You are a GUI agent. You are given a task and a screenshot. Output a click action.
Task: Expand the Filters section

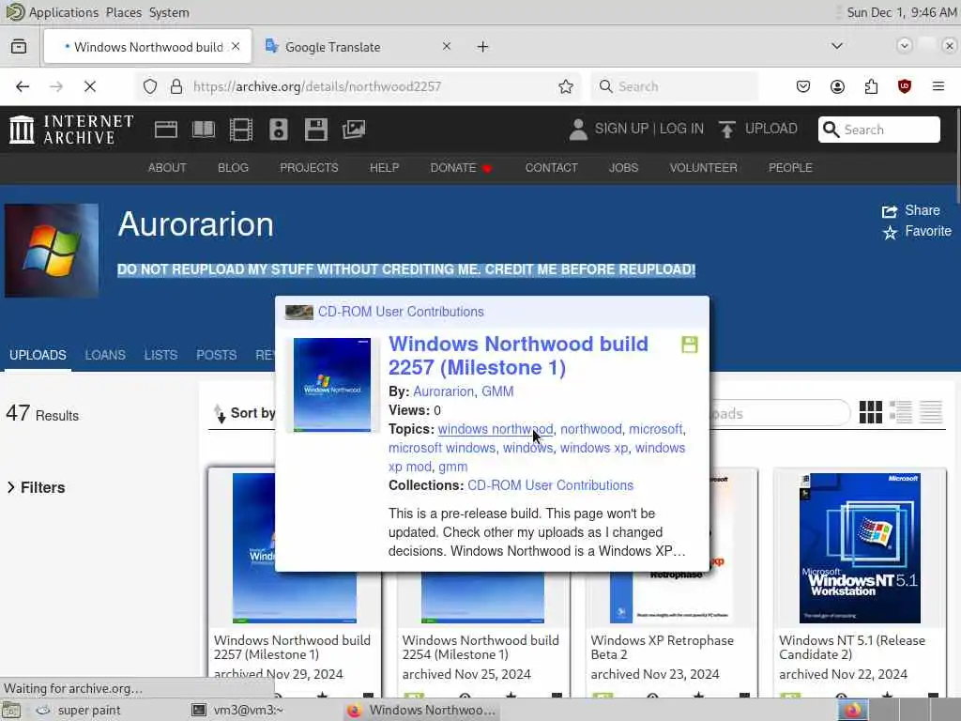(37, 487)
